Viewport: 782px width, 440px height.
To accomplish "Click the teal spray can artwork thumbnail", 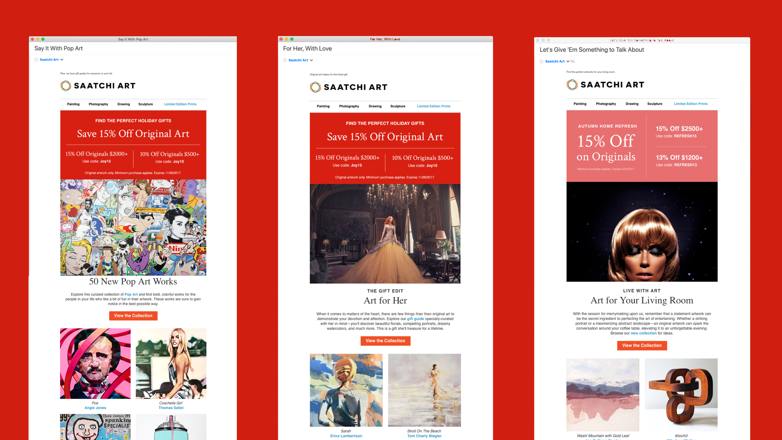I will [171, 427].
